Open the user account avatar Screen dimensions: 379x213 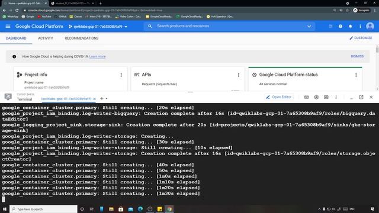point(370,26)
